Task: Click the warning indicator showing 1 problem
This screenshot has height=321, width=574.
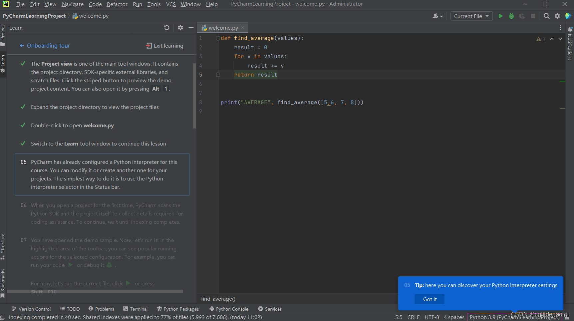Action: (541, 39)
